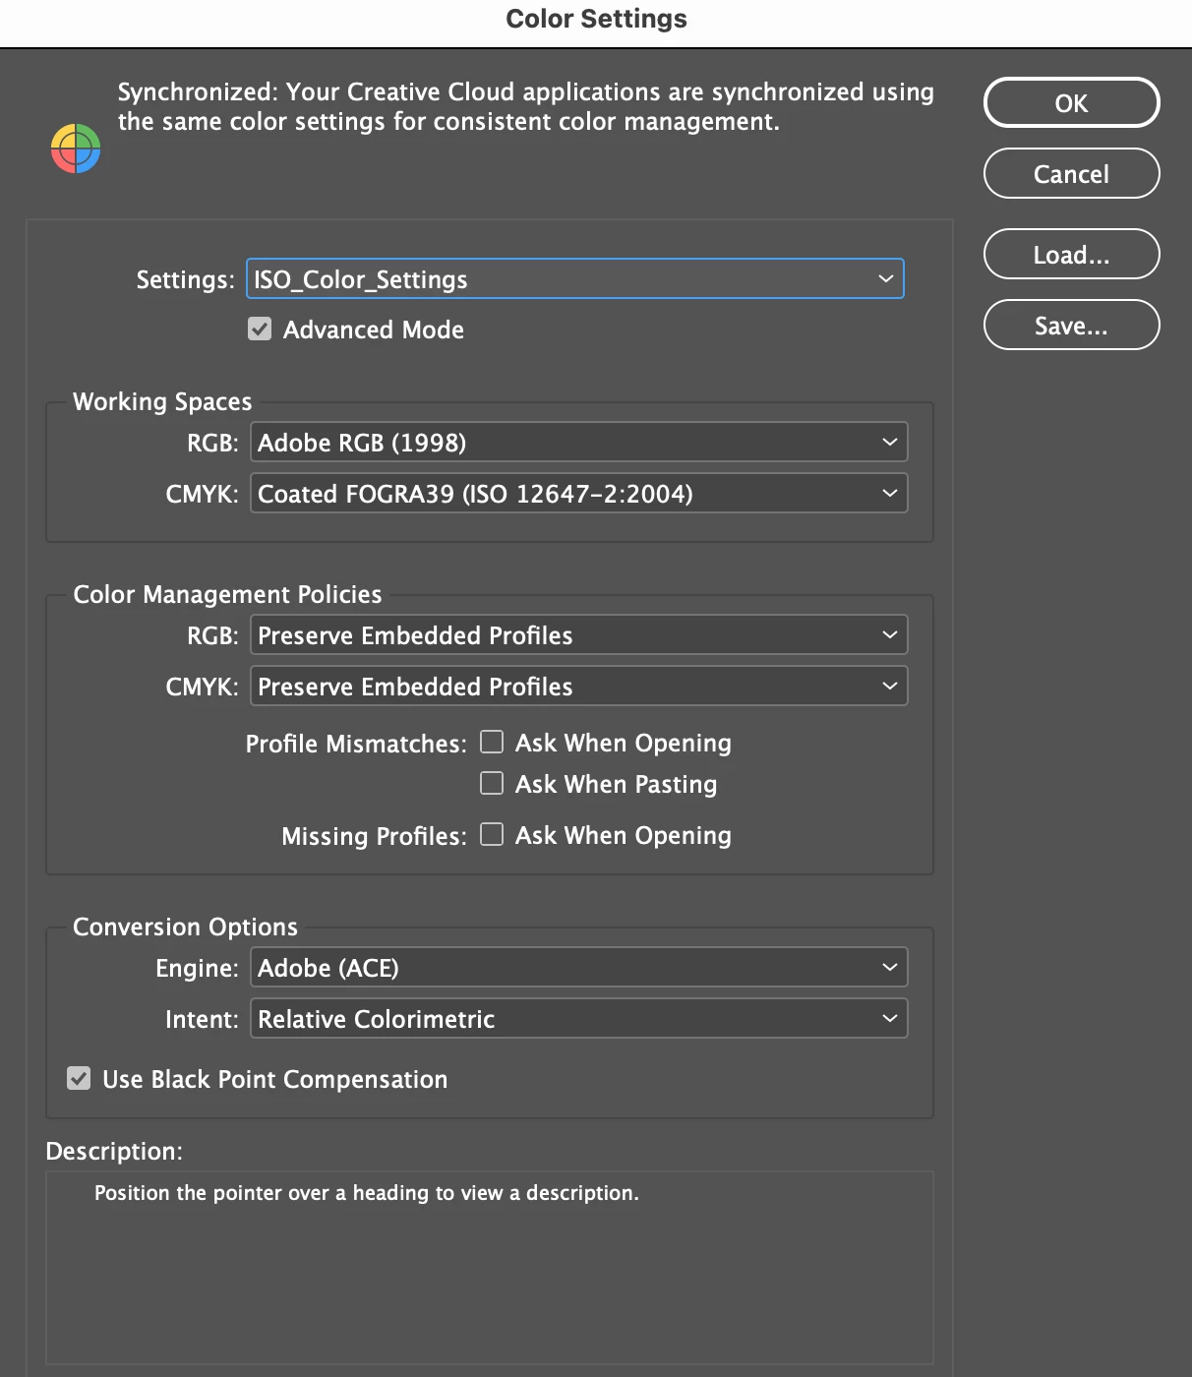1192x1377 pixels.
Task: Open Color Management Policies RGB dropdown
Action: [578, 634]
